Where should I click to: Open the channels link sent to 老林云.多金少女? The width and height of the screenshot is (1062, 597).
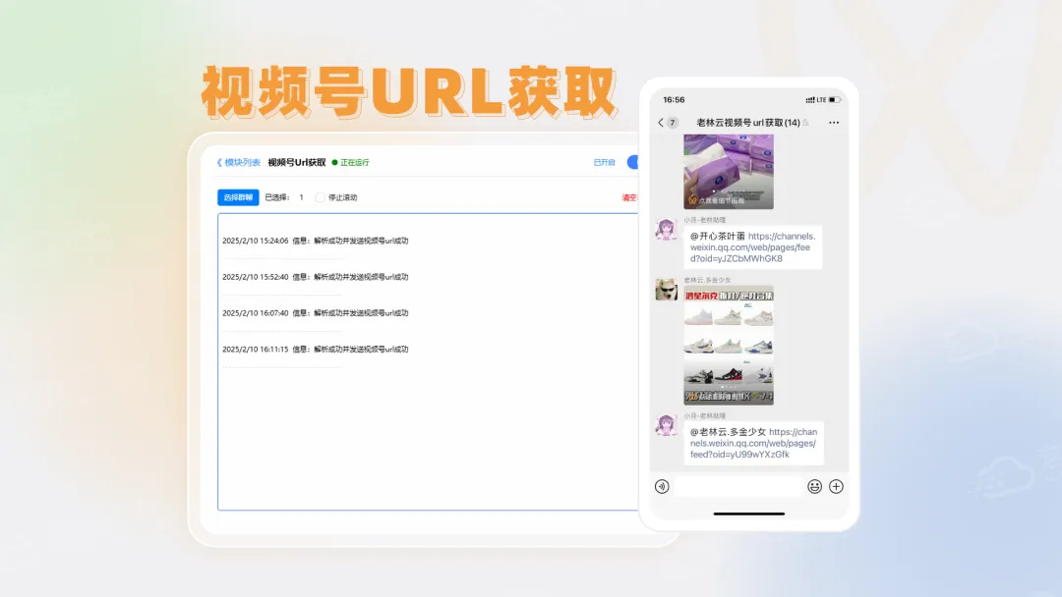[x=753, y=443]
